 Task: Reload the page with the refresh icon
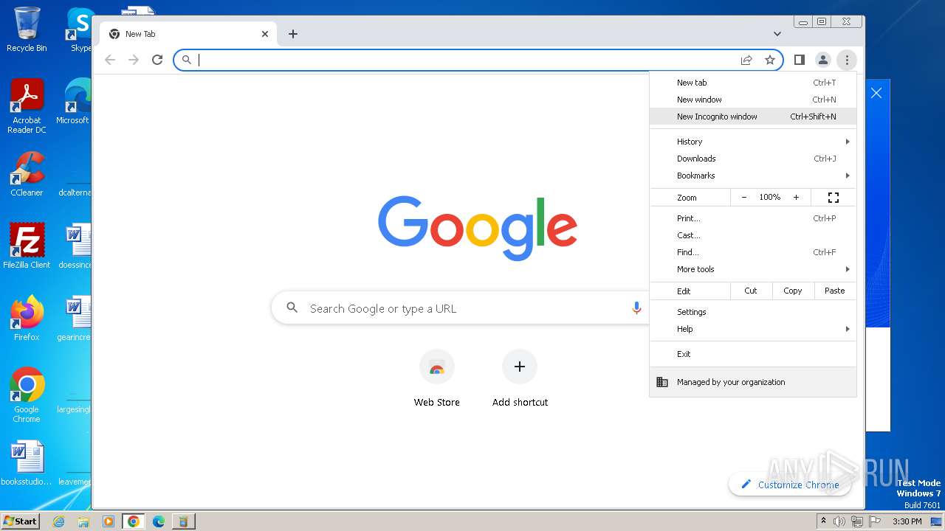click(157, 60)
